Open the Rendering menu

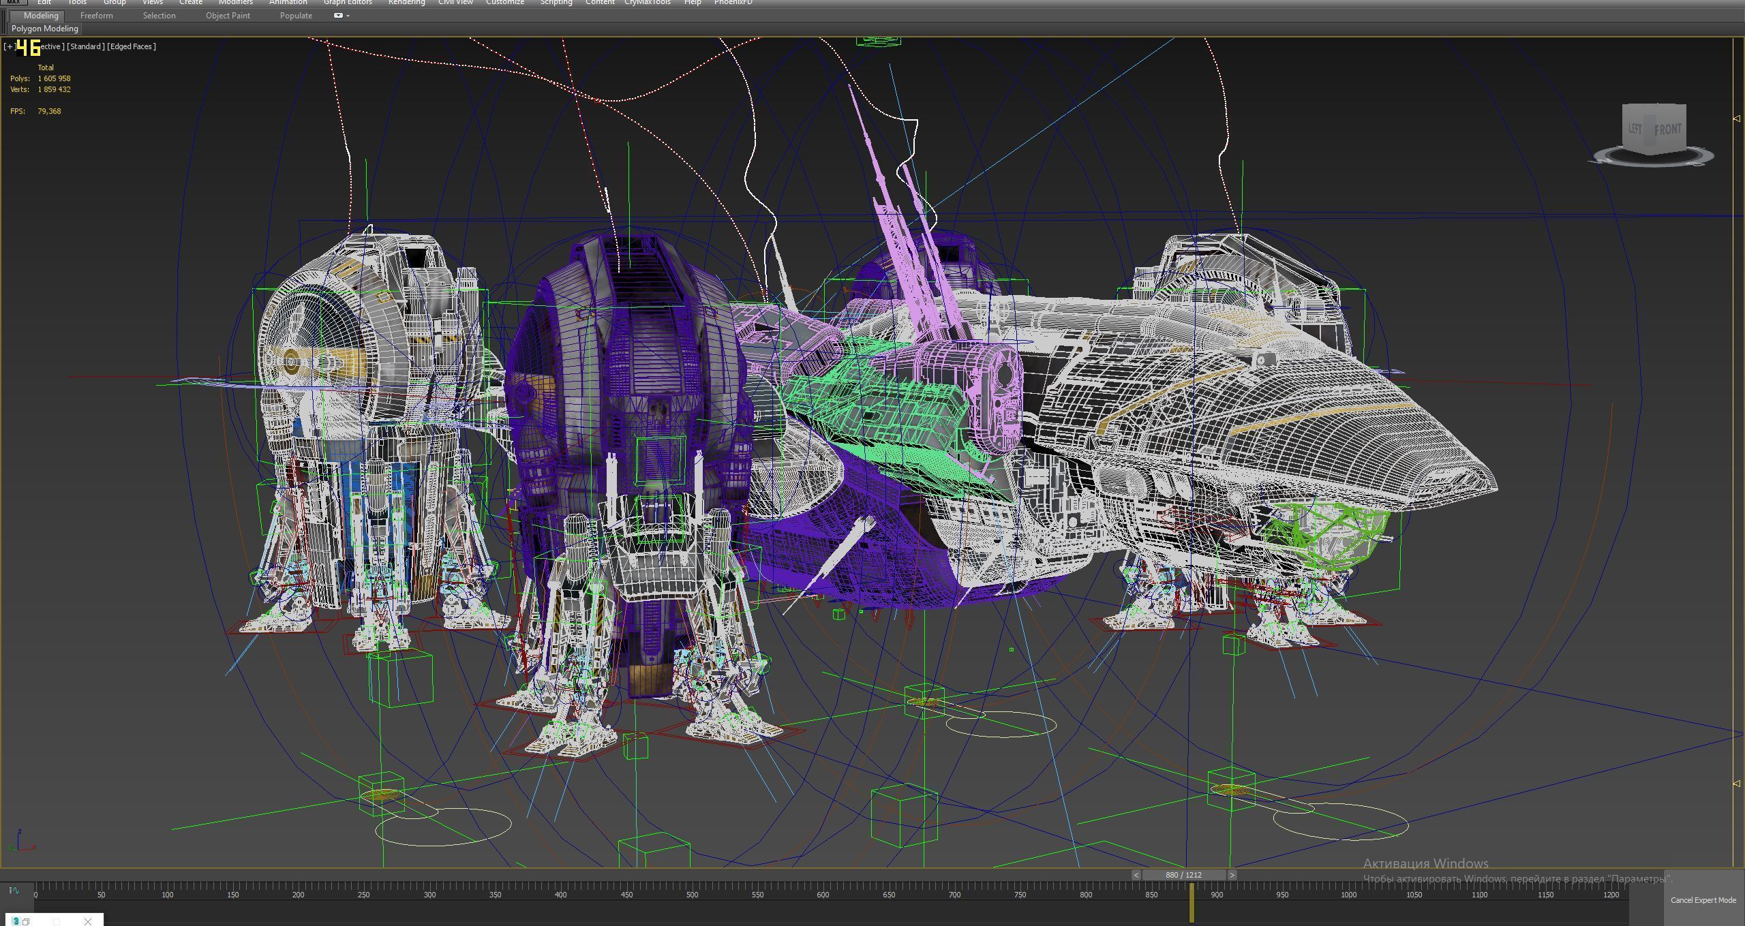(x=406, y=3)
